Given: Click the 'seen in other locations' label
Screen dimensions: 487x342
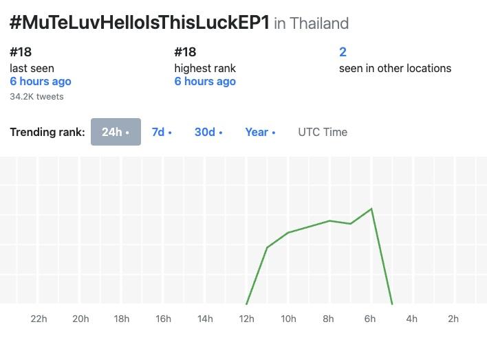Looking at the screenshot, I should coord(395,68).
